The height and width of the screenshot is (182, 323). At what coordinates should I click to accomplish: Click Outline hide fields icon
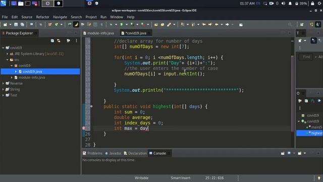(x=319, y=101)
